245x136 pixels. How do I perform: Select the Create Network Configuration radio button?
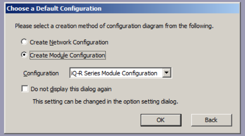[x=24, y=42]
